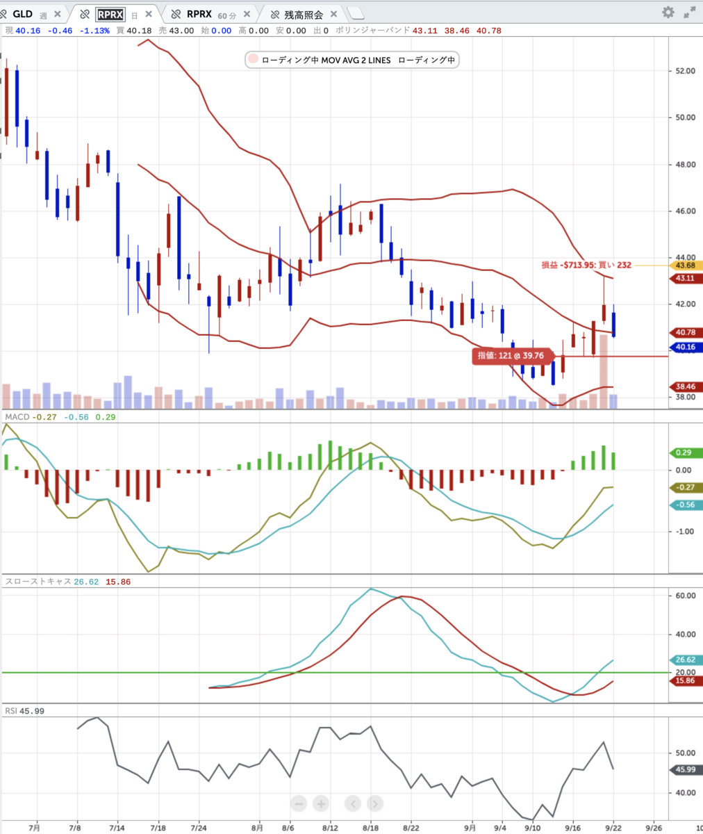703x834 pixels.
Task: Click the 8/18 date axis label
Action: pyautogui.click(x=371, y=828)
